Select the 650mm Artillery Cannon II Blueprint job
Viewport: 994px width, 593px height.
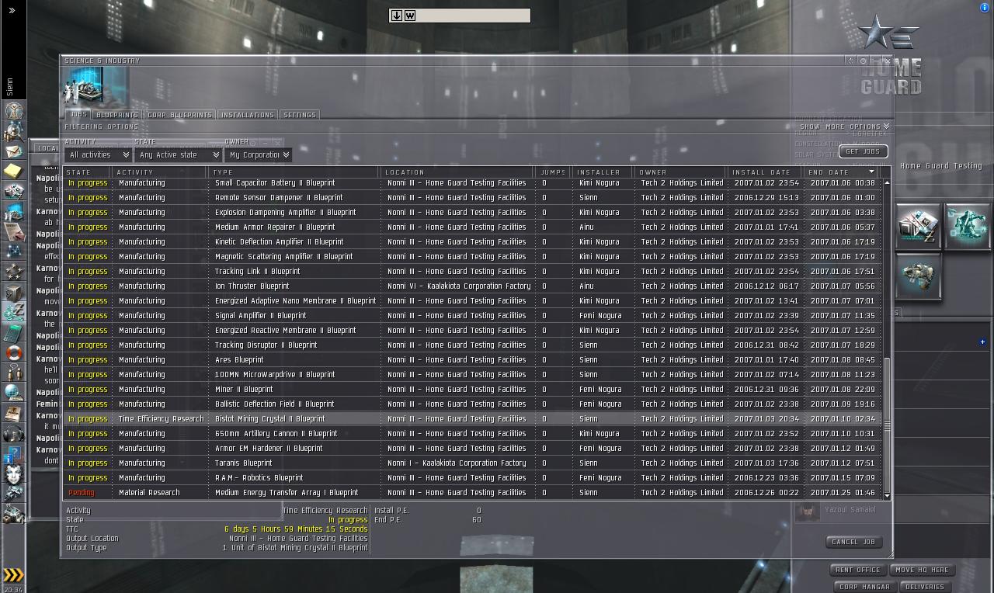click(473, 434)
